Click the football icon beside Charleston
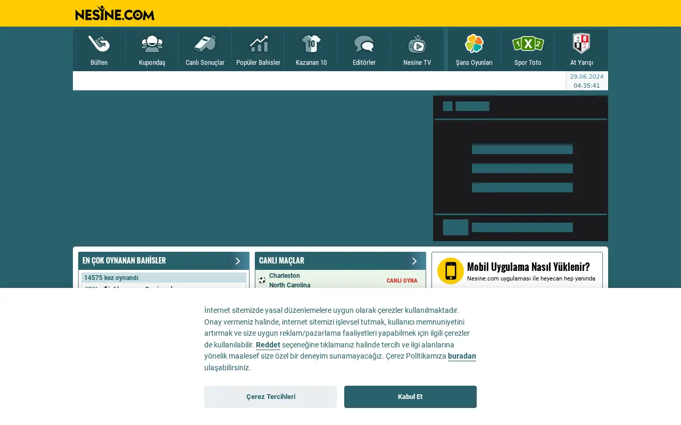Image resolution: width=681 pixels, height=425 pixels. pyautogui.click(x=262, y=280)
